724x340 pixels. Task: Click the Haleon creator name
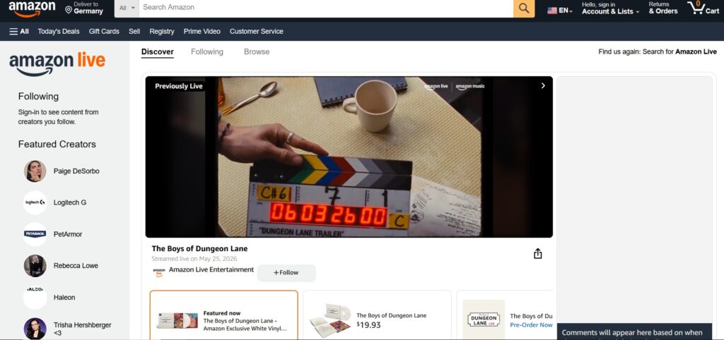point(64,298)
